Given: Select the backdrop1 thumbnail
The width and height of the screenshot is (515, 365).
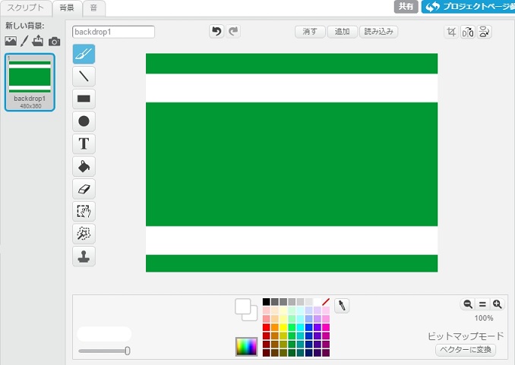Looking at the screenshot, I should 30,83.
